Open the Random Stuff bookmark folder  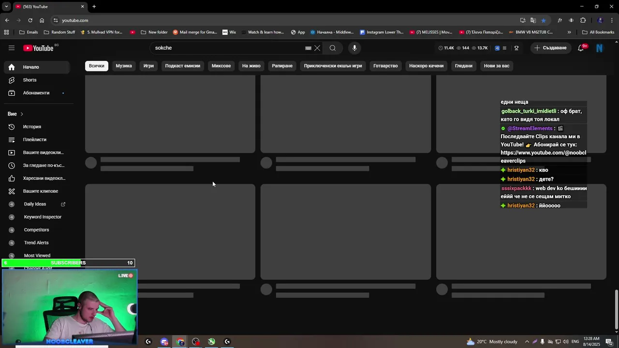click(x=59, y=32)
